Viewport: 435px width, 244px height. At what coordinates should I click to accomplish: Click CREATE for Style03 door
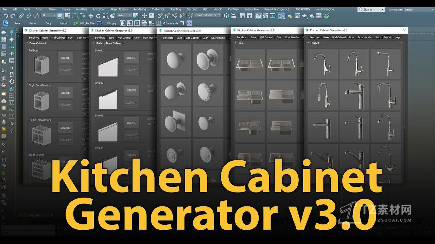tap(132, 123)
